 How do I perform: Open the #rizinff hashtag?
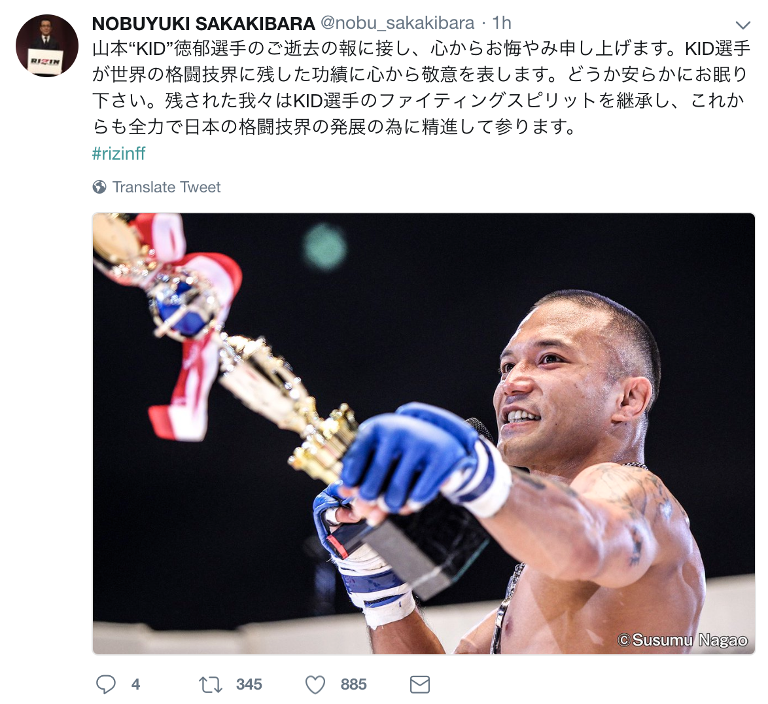[118, 153]
